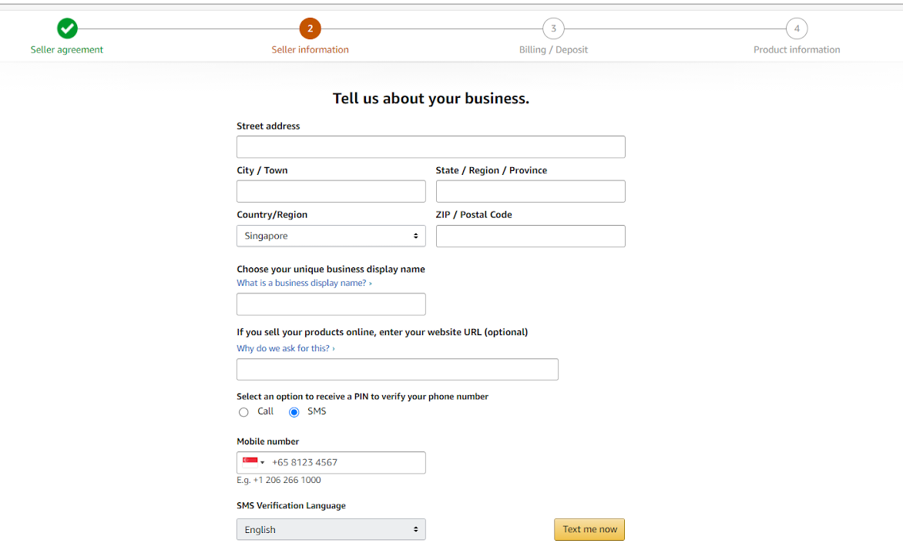903x550 pixels.
Task: Click the 'E.g. +1 206 266 1000' hint text
Action: point(279,480)
